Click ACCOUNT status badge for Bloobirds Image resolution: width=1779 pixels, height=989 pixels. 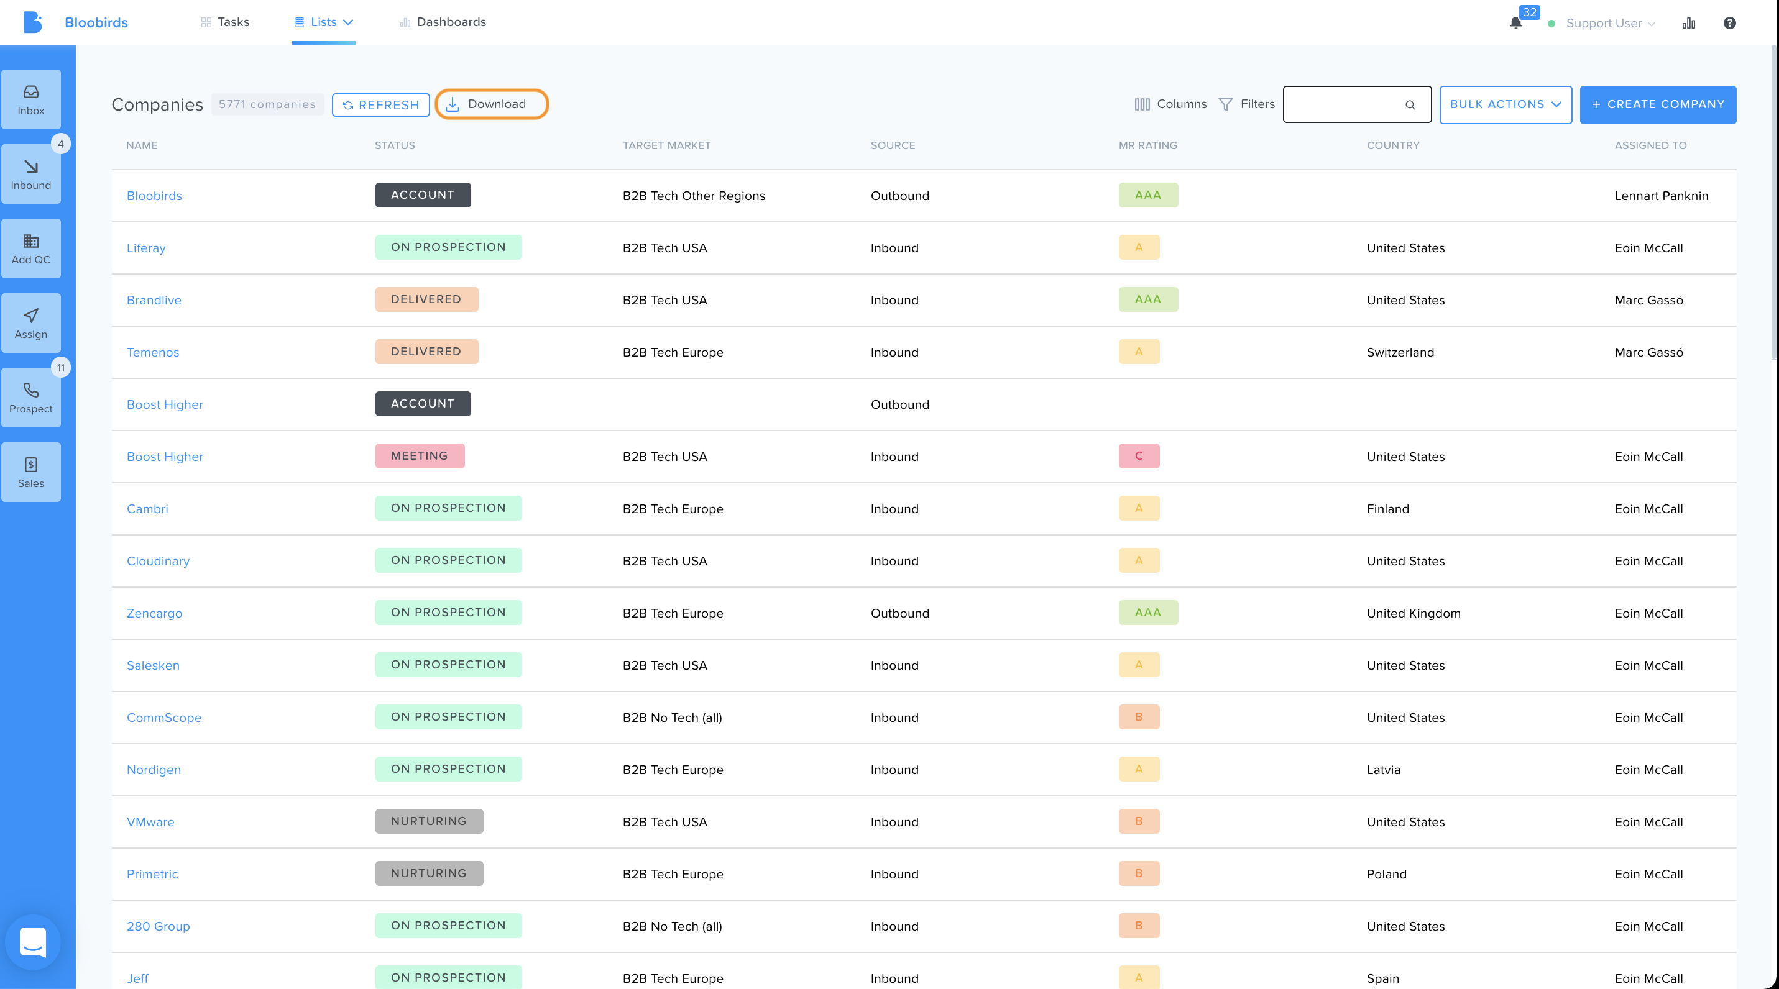point(423,194)
